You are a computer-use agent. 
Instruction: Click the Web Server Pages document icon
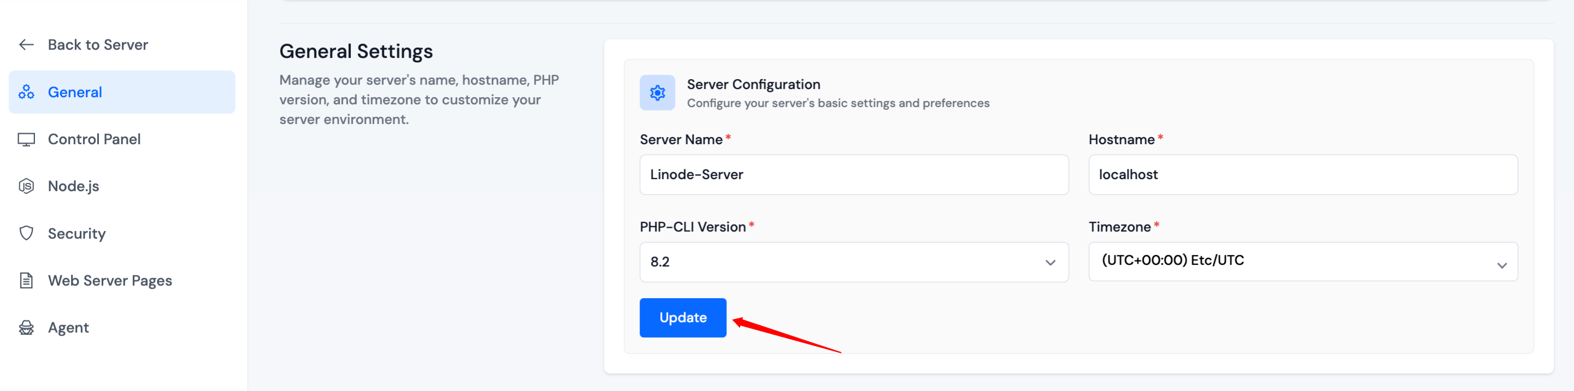pos(26,281)
